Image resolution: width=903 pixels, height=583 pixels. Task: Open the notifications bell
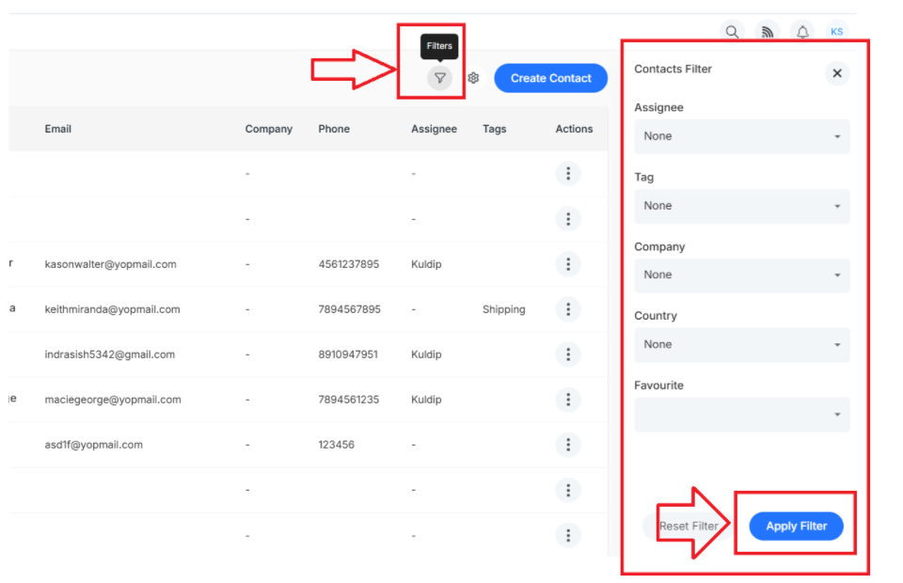tap(802, 32)
